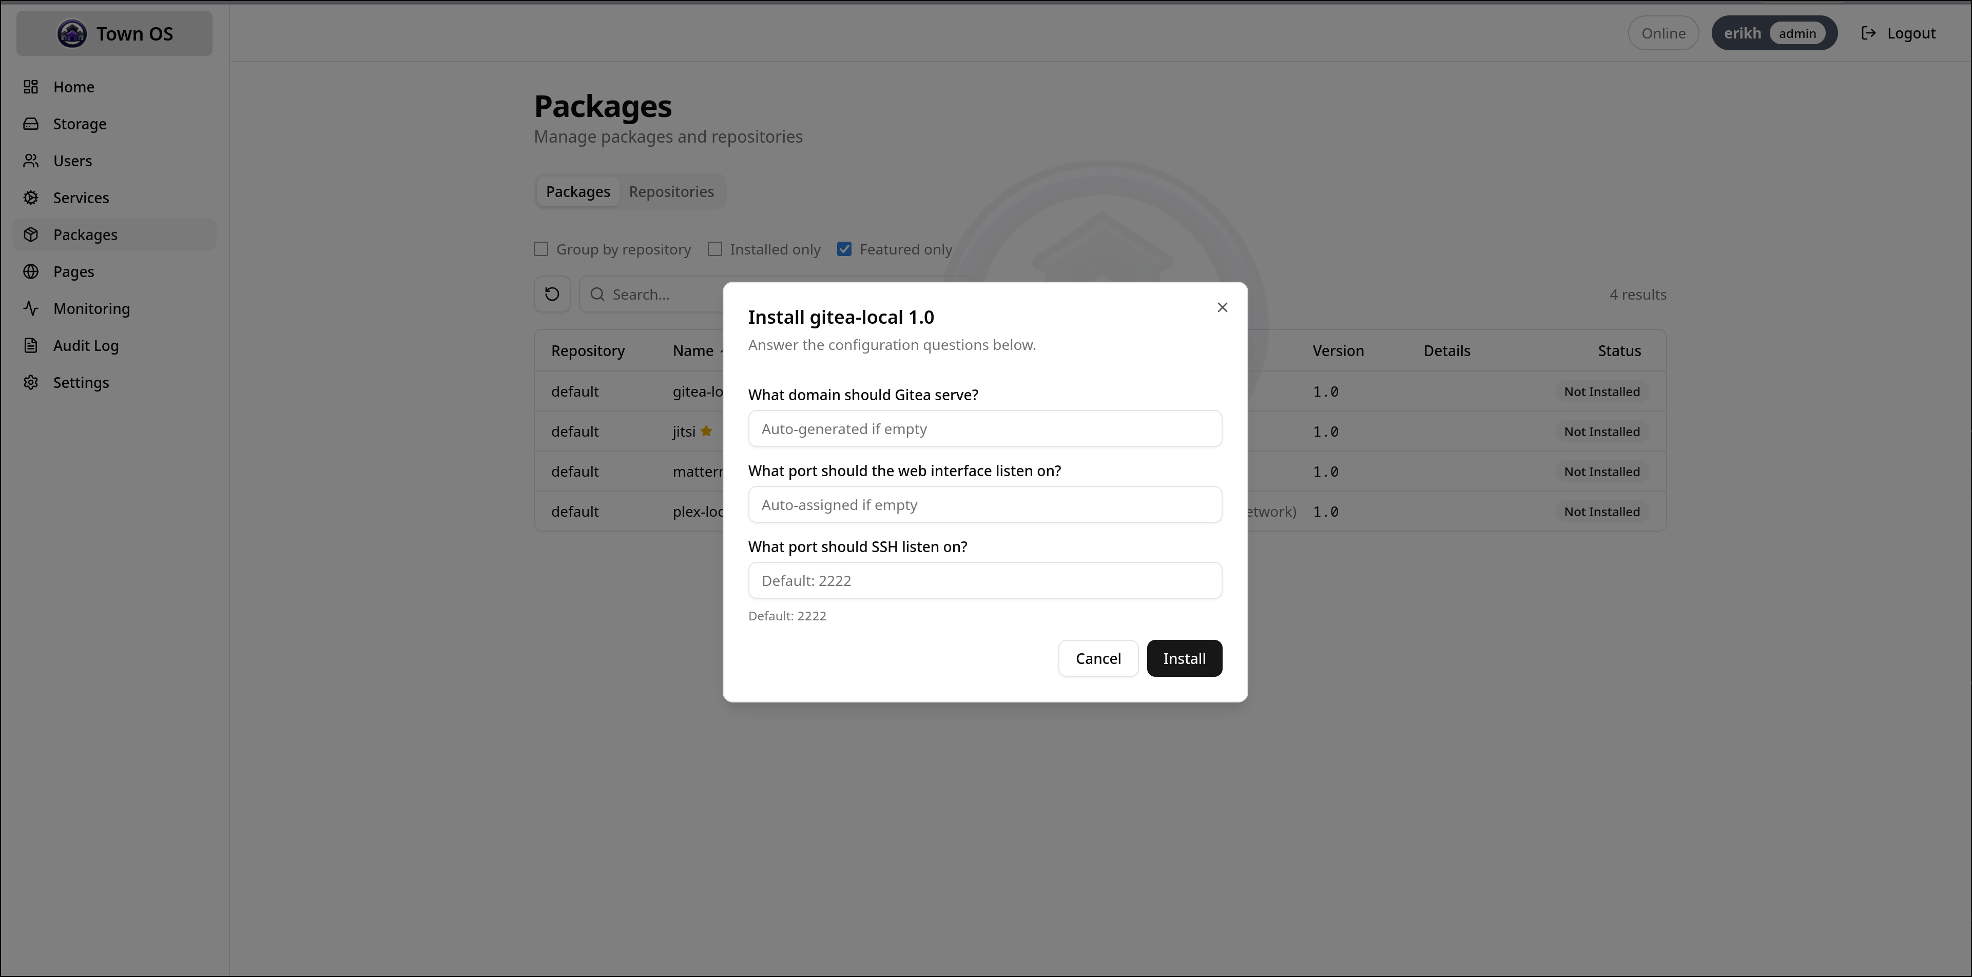This screenshot has width=1972, height=977.
Task: Click the Town OS logo
Action: 113,33
